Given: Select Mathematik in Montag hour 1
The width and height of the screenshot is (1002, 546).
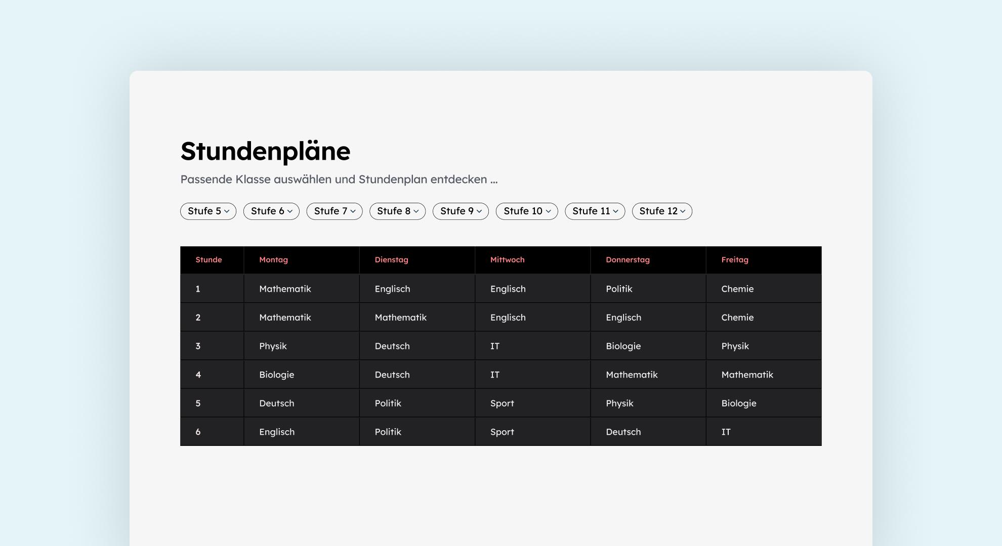Looking at the screenshot, I should 302,289.
